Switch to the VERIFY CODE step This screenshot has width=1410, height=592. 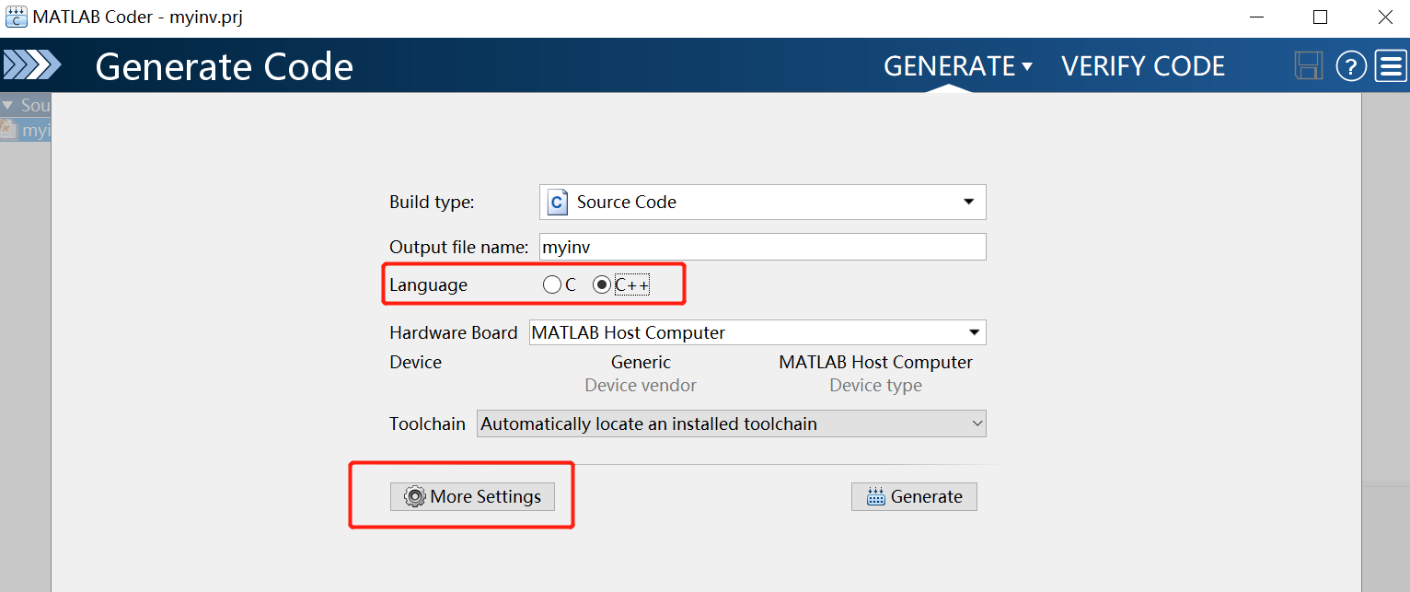1143,66
